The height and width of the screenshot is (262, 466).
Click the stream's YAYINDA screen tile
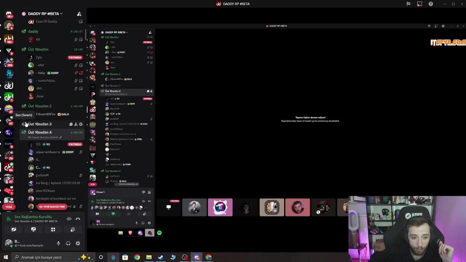169,207
